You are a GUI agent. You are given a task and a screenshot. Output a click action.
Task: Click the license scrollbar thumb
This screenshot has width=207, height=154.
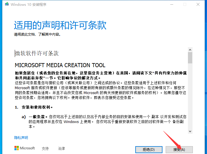[x=190, y=58]
